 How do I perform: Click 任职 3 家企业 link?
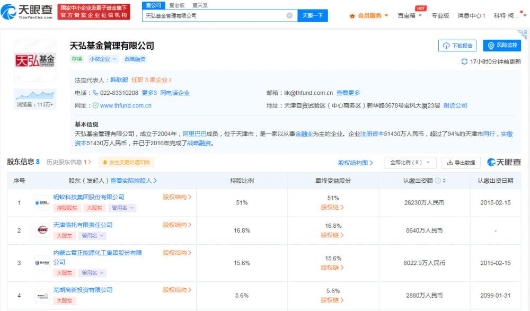pyautogui.click(x=152, y=80)
